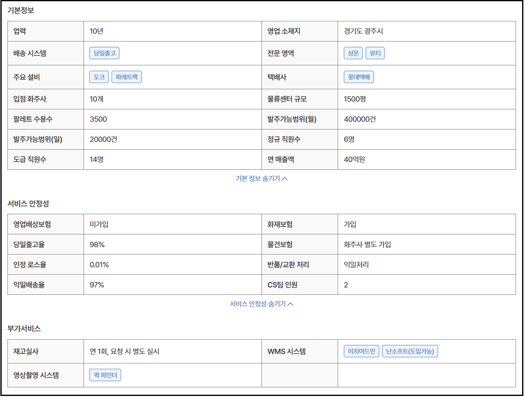Click the 이지어드민 WMS tag
The width and height of the screenshot is (525, 398).
(362, 351)
